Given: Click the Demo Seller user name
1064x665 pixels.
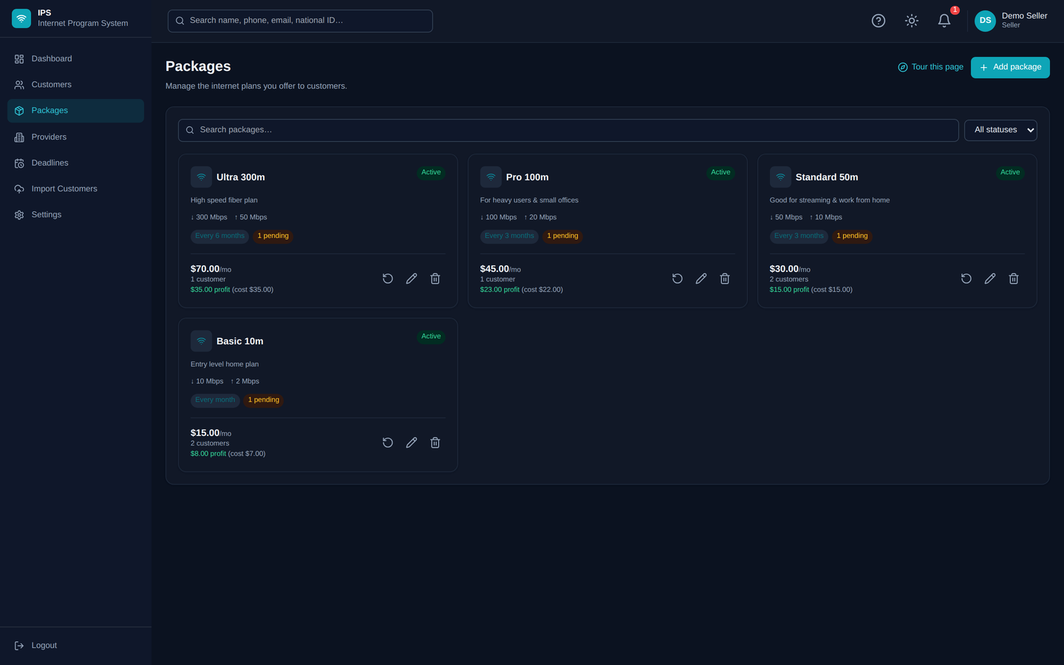Looking at the screenshot, I should coord(1025,16).
